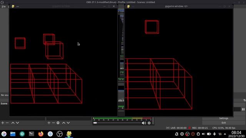Launch the terminal from the taskbar

tap(32, 134)
